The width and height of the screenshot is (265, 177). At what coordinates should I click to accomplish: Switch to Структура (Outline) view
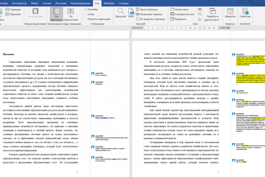point(13,10)
